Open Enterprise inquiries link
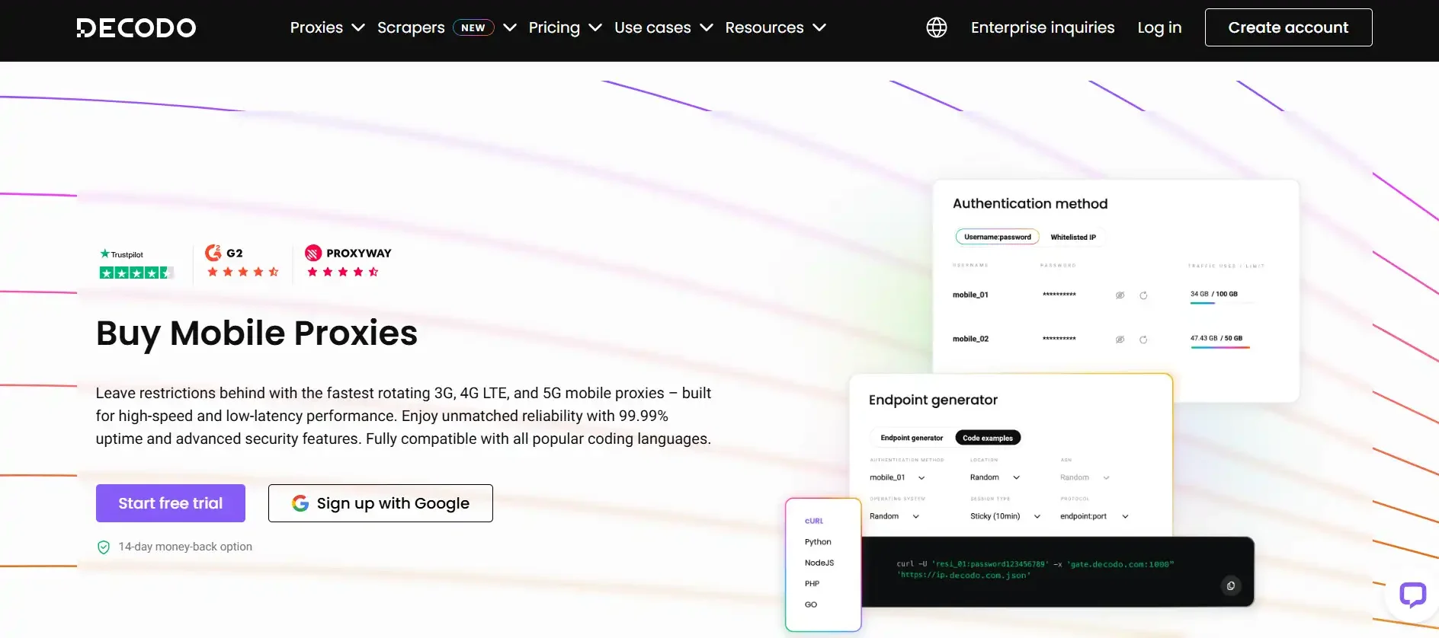1439x638 pixels. pyautogui.click(x=1043, y=27)
